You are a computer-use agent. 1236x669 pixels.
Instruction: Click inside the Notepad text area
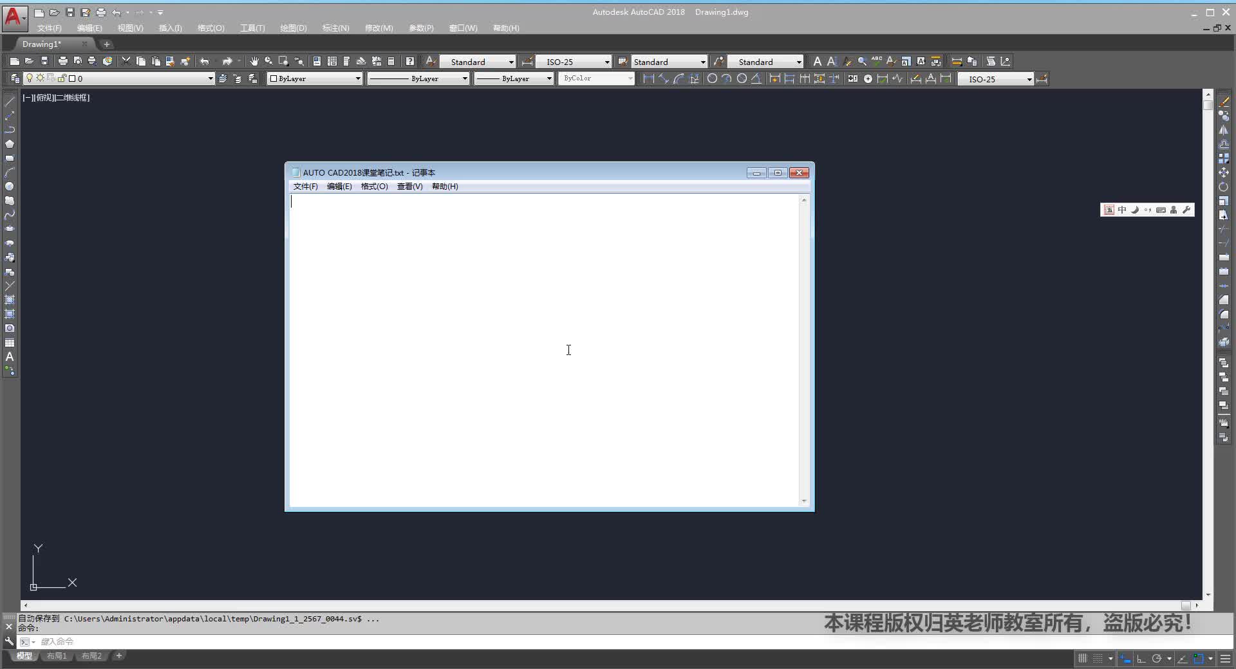pos(545,351)
